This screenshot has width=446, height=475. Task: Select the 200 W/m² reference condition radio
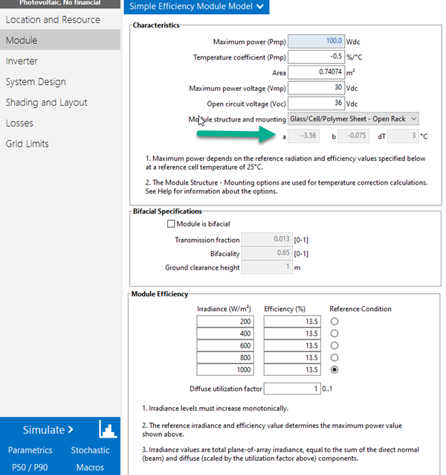point(334,321)
